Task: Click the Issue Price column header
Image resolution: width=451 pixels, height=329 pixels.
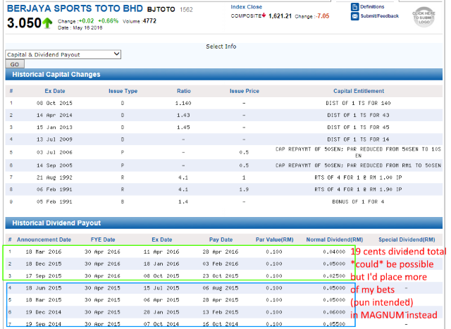Action: pos(245,91)
